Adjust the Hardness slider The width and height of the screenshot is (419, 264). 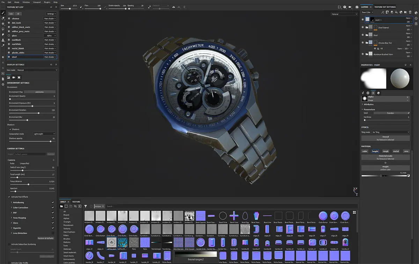tap(387, 120)
